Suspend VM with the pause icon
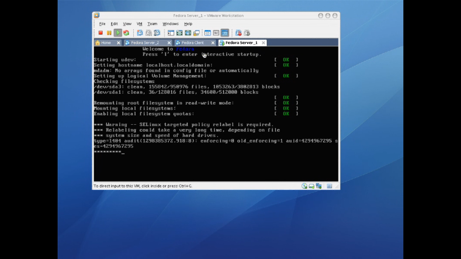The image size is (461, 259). pyautogui.click(x=109, y=33)
